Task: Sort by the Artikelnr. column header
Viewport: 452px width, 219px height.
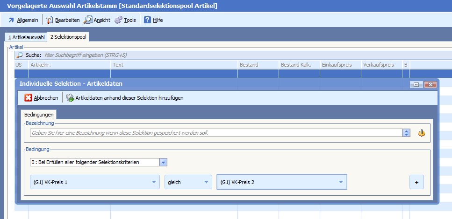Action: point(69,65)
